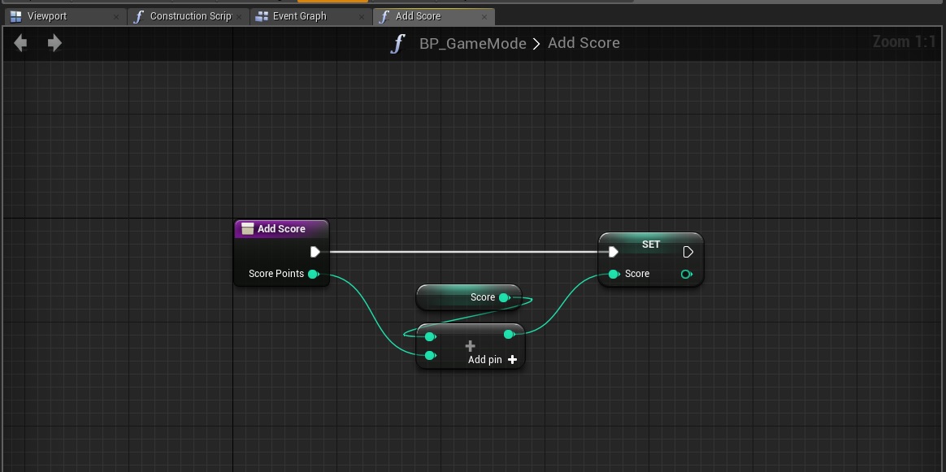Viewport: 946px width, 472px height.
Task: Click the back navigation arrow
Action: click(x=21, y=43)
